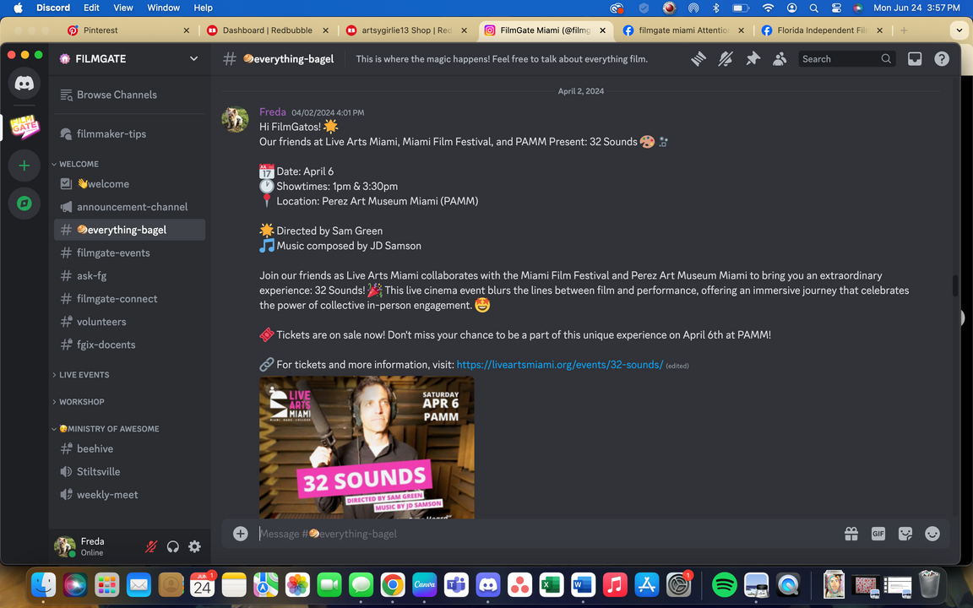Screen dimensions: 973x608
Task: Open the Threads icon in channel header
Action: point(698,59)
